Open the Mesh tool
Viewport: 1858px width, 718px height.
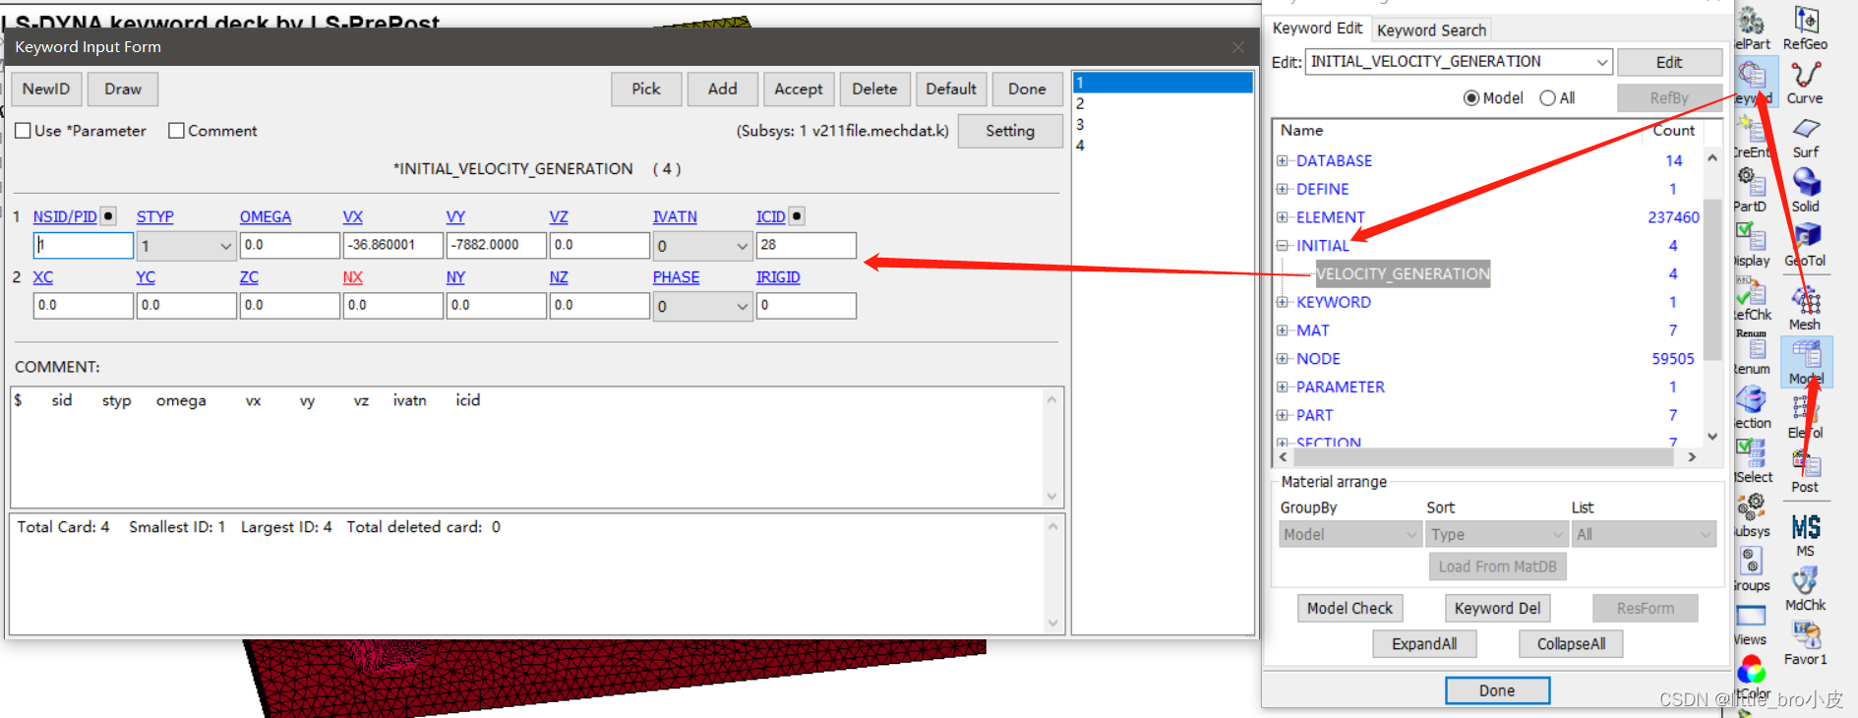pyautogui.click(x=1806, y=308)
